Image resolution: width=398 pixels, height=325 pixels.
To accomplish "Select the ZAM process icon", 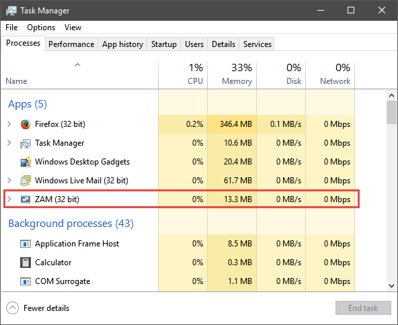I will tap(26, 199).
